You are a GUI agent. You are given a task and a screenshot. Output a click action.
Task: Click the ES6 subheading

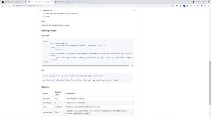[x=43, y=70]
